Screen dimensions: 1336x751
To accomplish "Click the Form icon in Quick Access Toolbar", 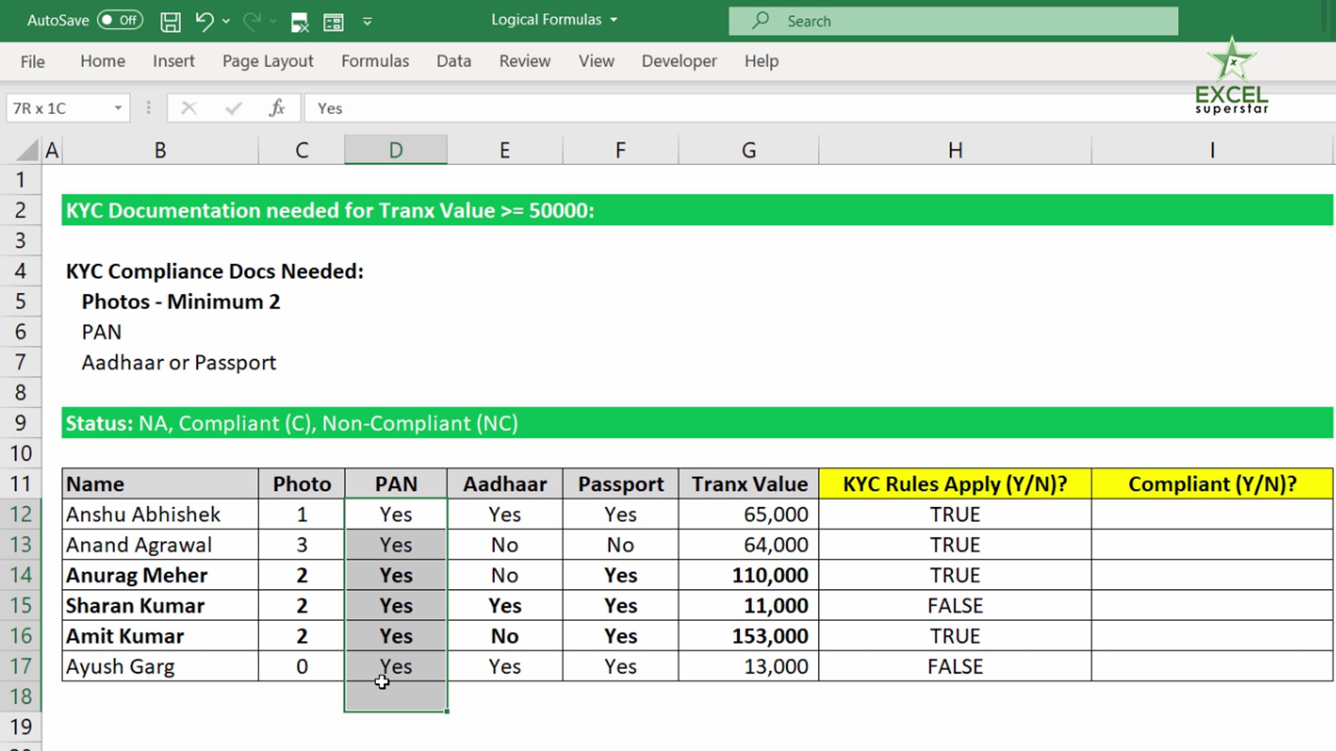I will [333, 22].
